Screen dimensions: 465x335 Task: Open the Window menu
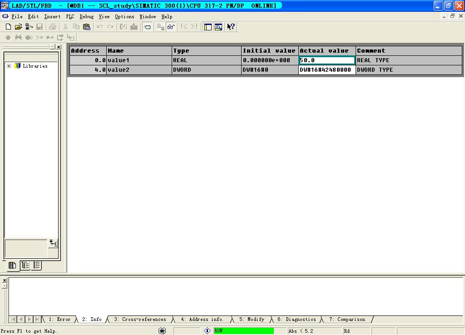point(148,17)
